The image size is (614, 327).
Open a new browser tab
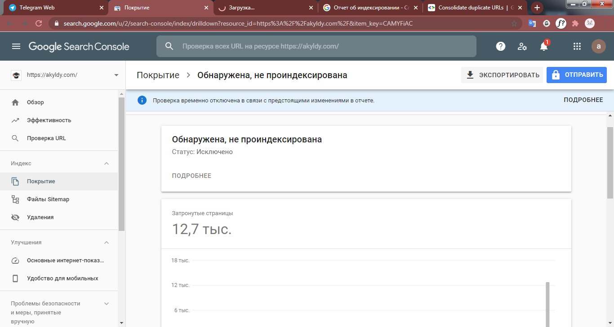click(x=537, y=8)
